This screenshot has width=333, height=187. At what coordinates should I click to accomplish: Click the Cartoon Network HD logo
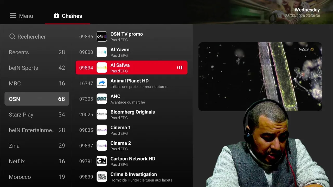102,161
